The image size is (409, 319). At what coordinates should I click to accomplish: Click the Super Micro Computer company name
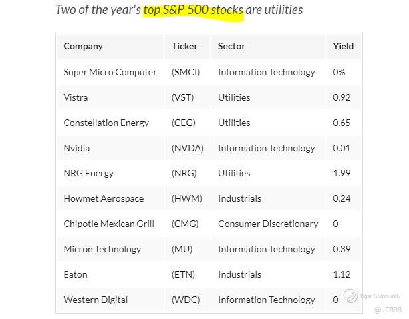[x=110, y=72]
